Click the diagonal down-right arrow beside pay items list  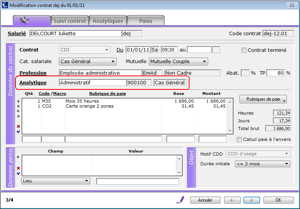(18, 106)
